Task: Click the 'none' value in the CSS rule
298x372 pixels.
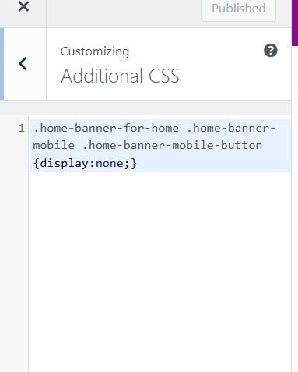Action: coord(110,164)
